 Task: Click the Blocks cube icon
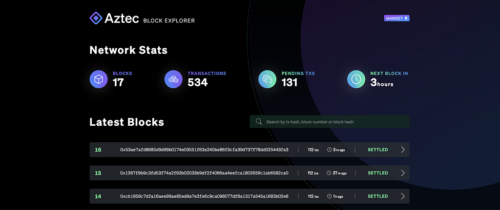coord(99,79)
